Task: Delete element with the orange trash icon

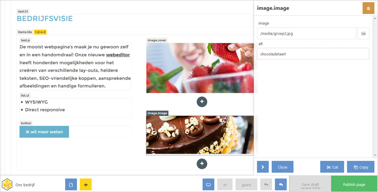Action: (368, 8)
